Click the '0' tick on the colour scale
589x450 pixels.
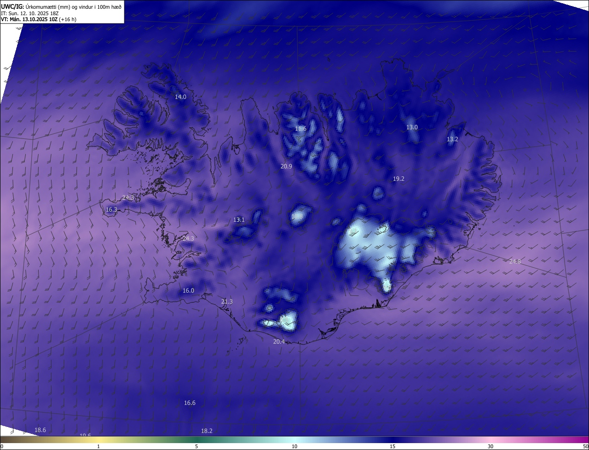coord(2,447)
